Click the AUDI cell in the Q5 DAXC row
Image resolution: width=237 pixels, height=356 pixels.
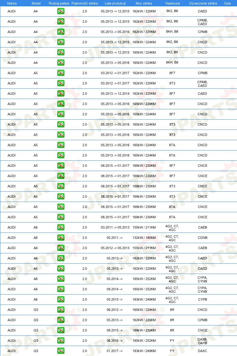11,351
